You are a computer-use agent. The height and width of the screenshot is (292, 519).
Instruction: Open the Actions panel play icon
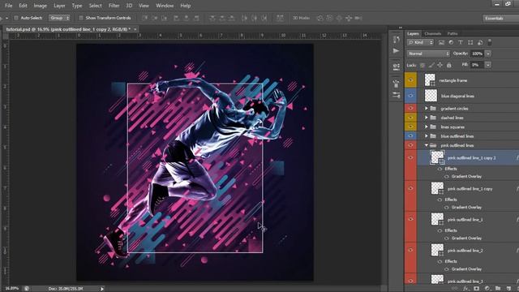(397, 51)
